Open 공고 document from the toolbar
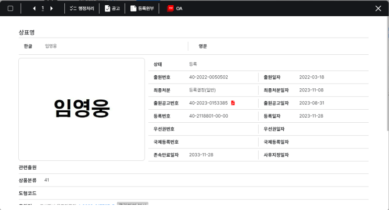The image size is (389, 210). pyautogui.click(x=112, y=8)
